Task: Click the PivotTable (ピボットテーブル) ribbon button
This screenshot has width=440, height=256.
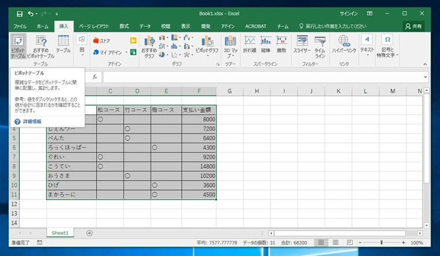Action: (19, 46)
